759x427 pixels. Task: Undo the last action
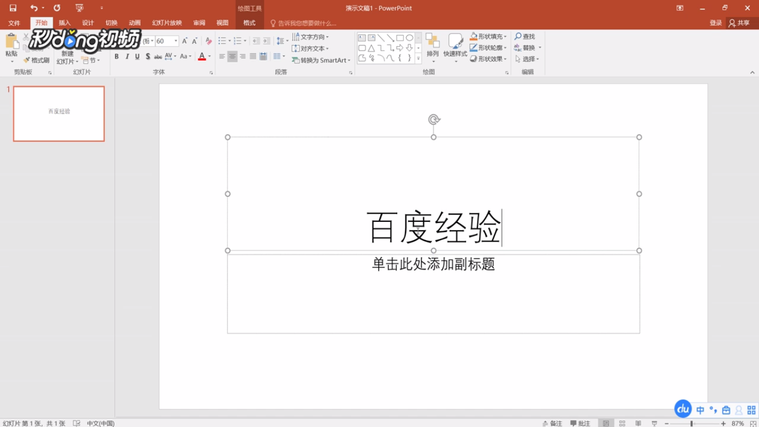pyautogui.click(x=34, y=8)
